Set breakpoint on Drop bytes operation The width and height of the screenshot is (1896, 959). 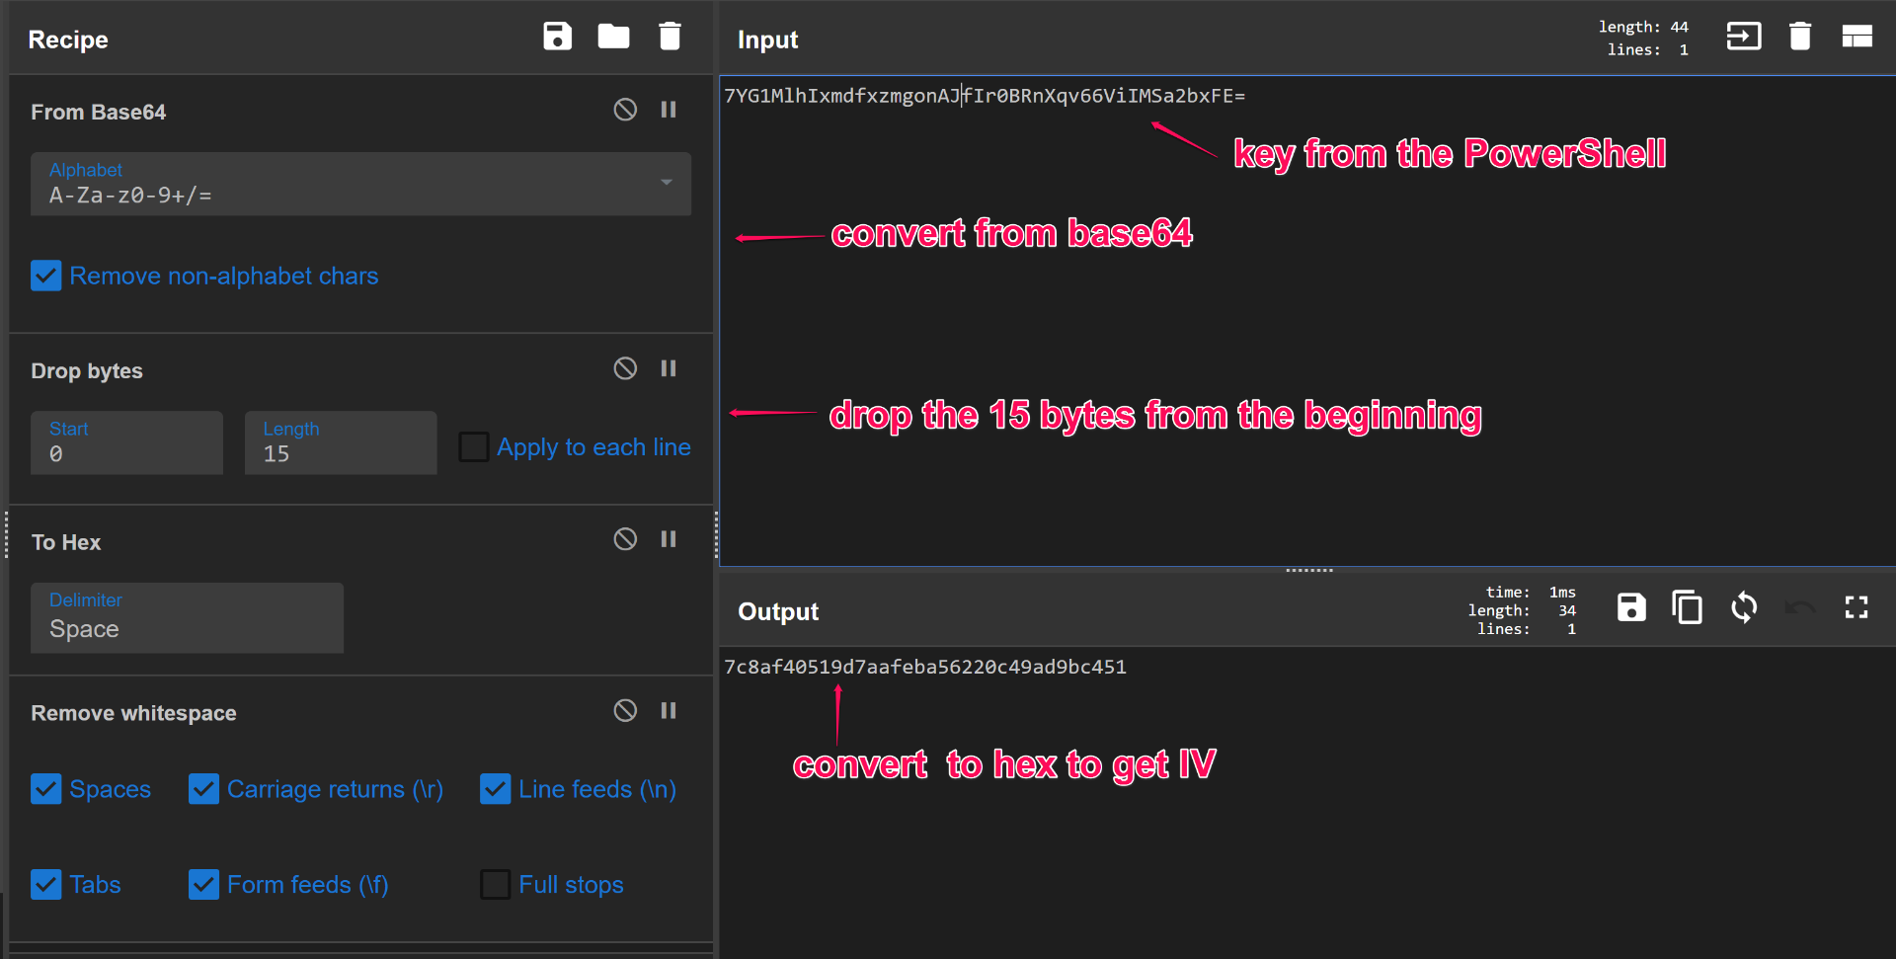(669, 368)
